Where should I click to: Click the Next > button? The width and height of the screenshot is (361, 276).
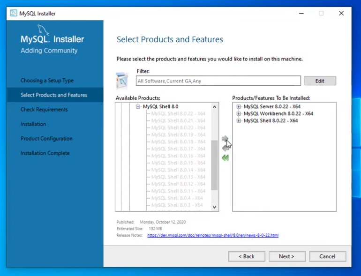287,256
